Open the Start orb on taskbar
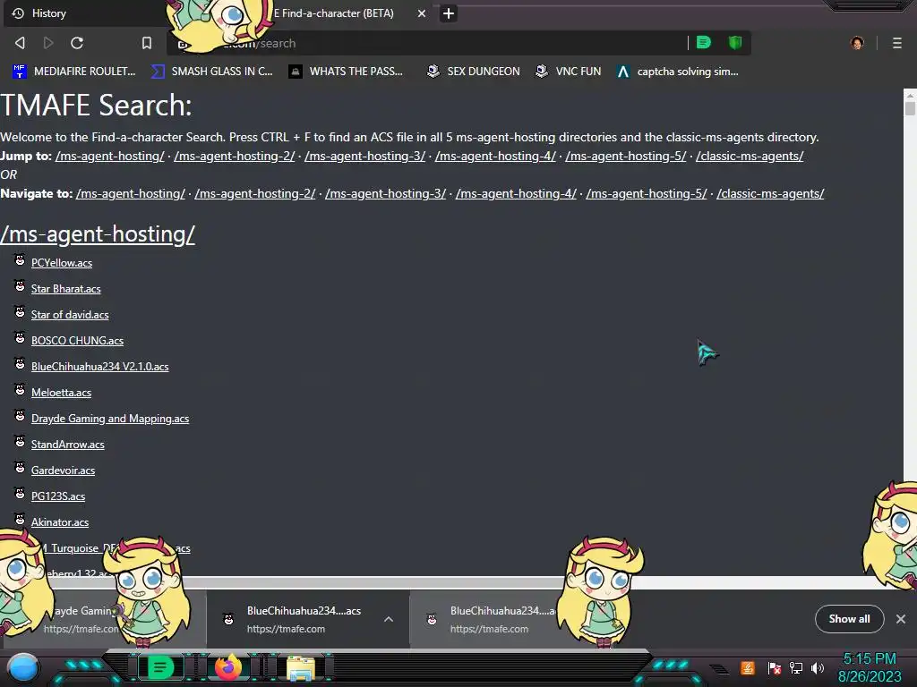 23,667
